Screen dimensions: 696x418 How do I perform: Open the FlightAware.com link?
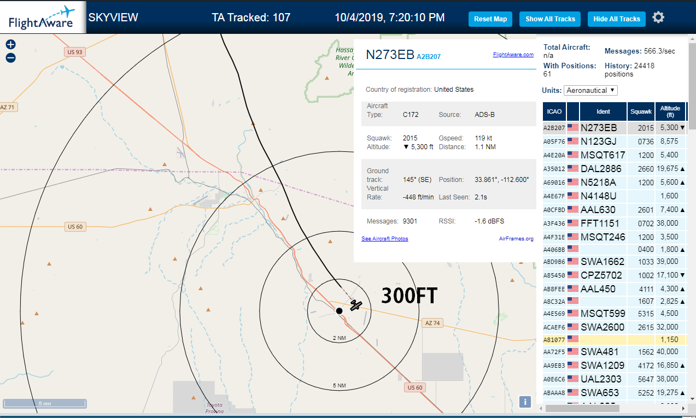pos(513,55)
